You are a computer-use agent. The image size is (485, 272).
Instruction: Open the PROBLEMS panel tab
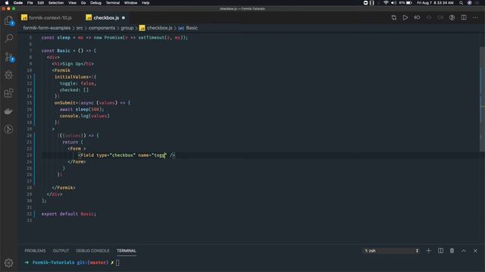(35, 251)
